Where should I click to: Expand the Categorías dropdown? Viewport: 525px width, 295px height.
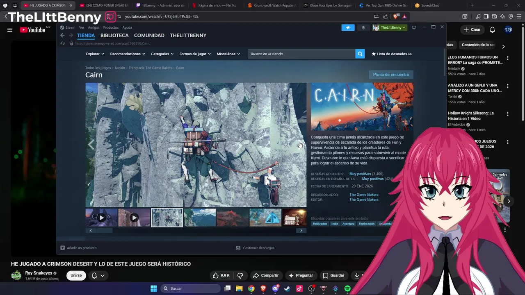tap(162, 54)
